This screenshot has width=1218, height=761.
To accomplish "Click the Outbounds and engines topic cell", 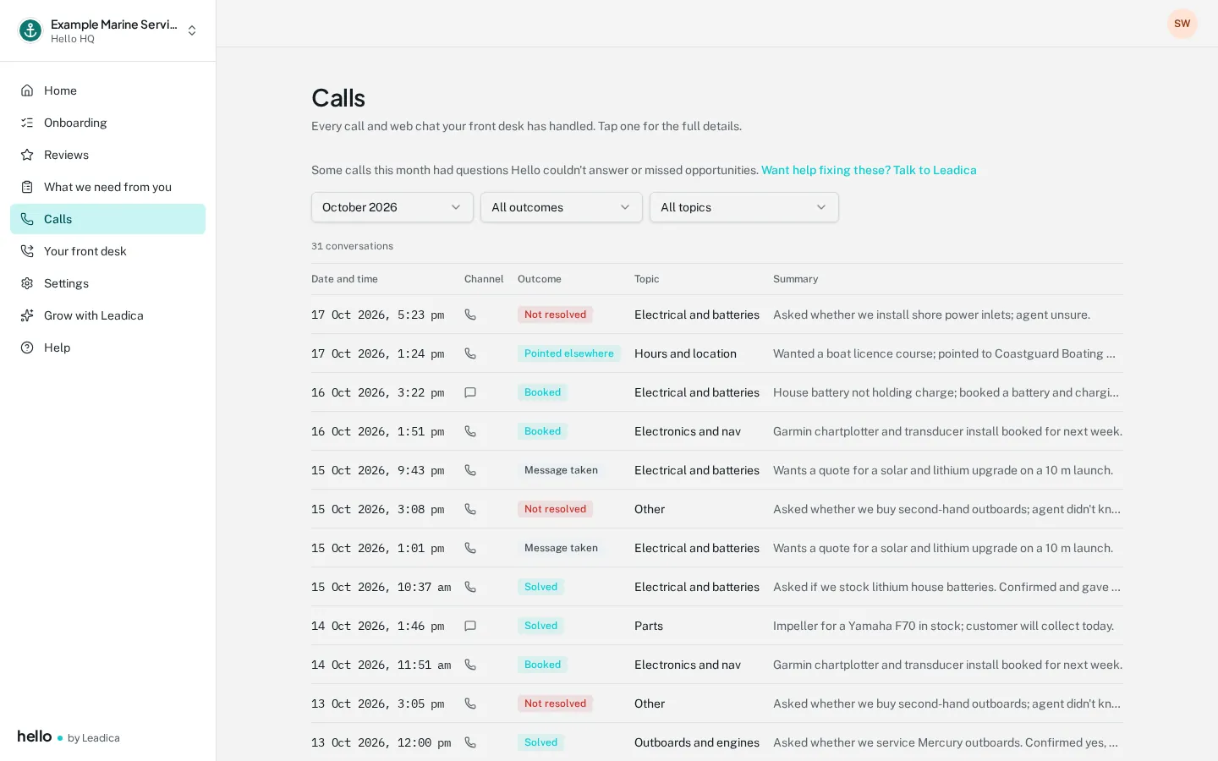I will click(697, 742).
